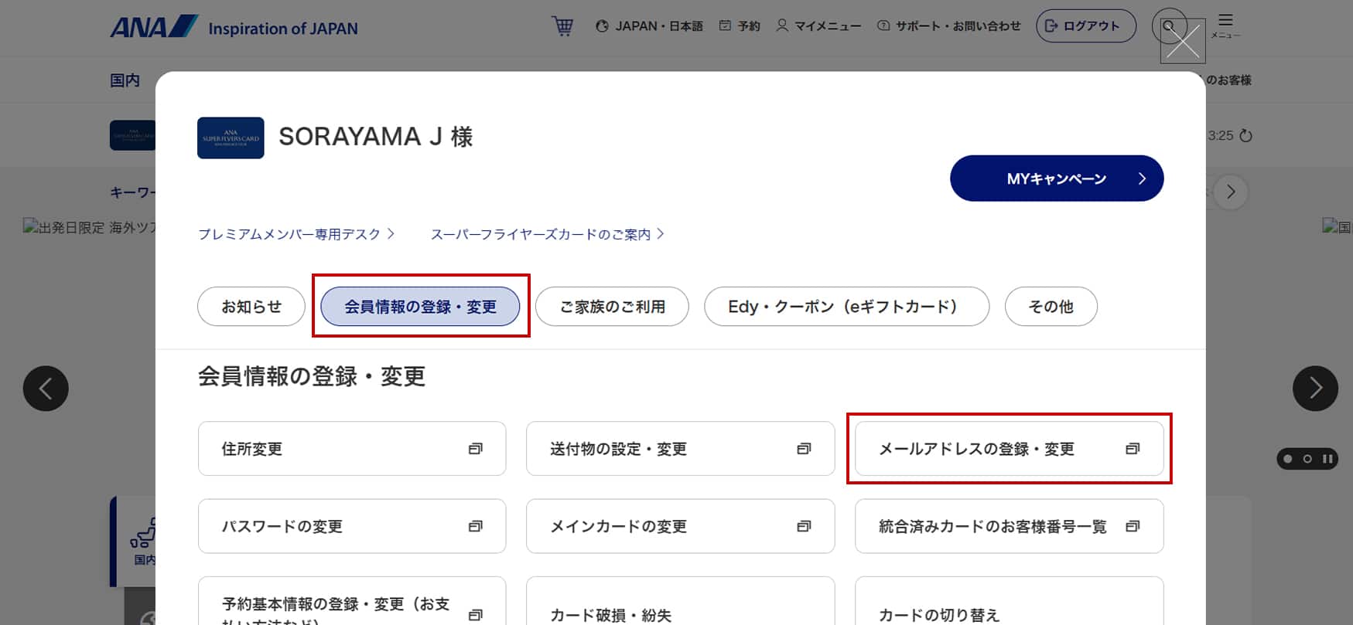Click the refresh icon beside the time
Viewport: 1353px width, 625px height.
tap(1245, 136)
